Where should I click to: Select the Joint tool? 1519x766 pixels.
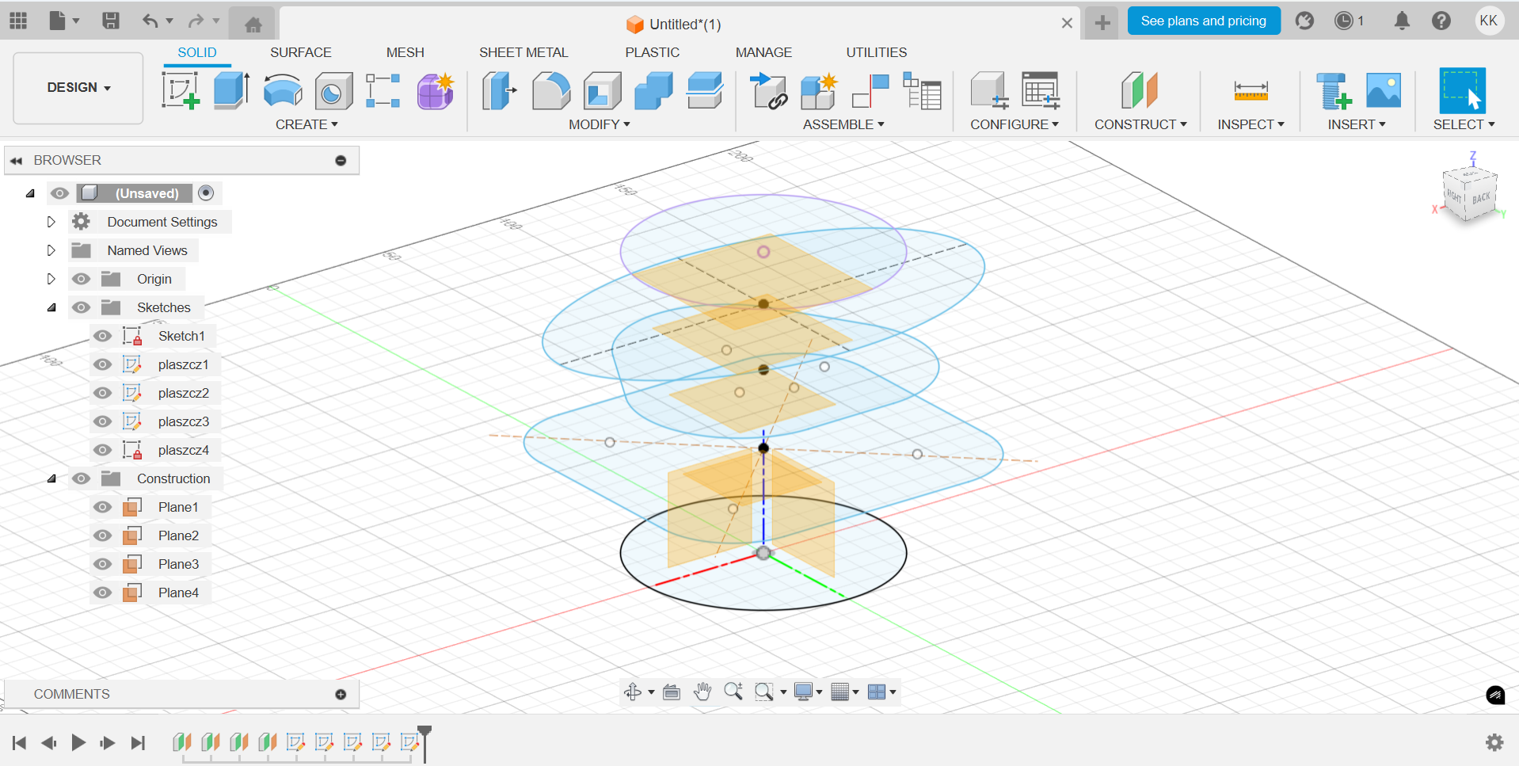(870, 90)
